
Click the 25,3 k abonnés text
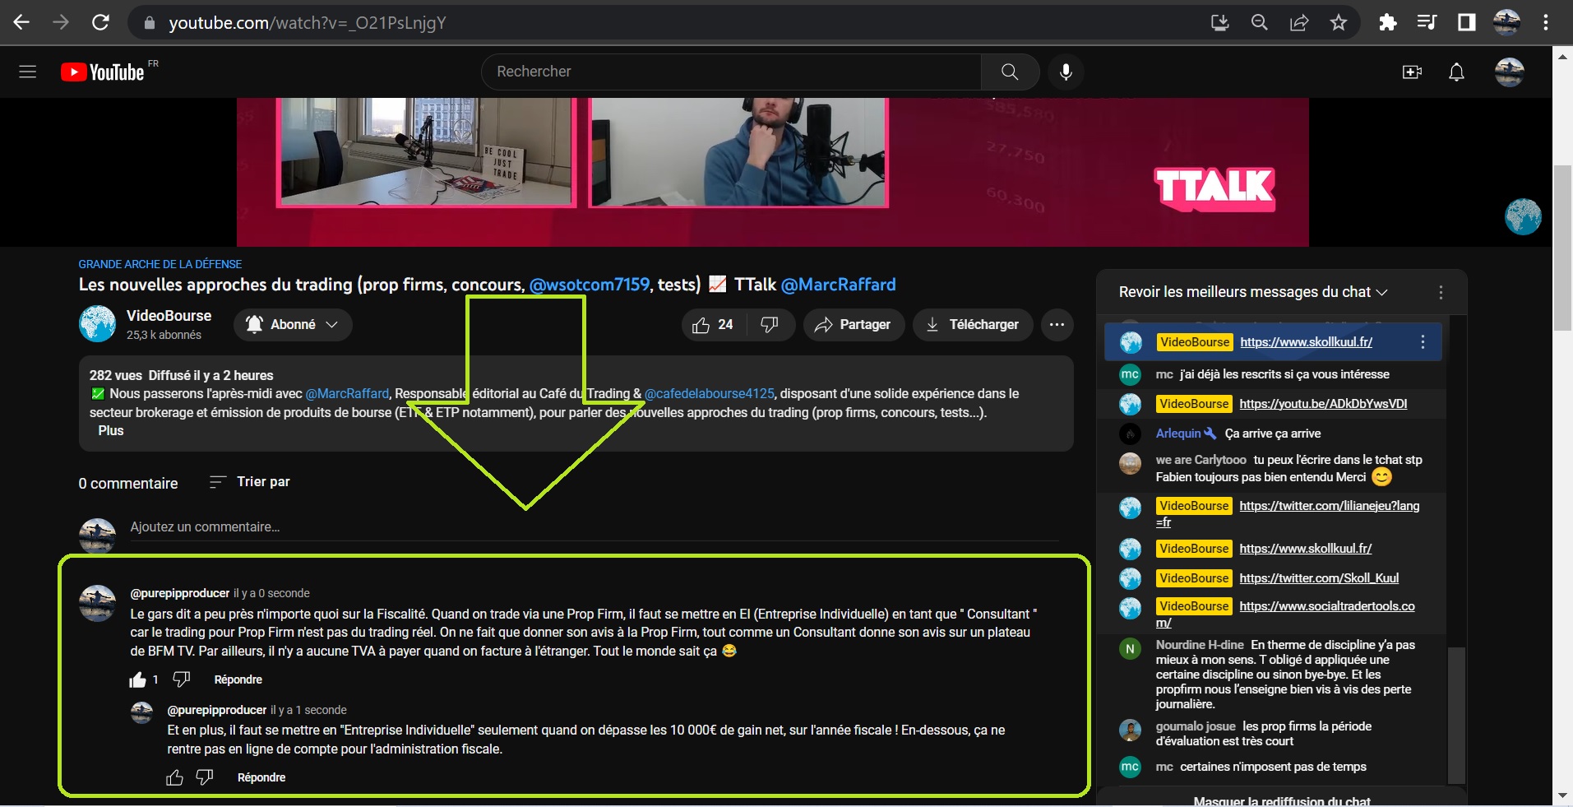click(164, 335)
